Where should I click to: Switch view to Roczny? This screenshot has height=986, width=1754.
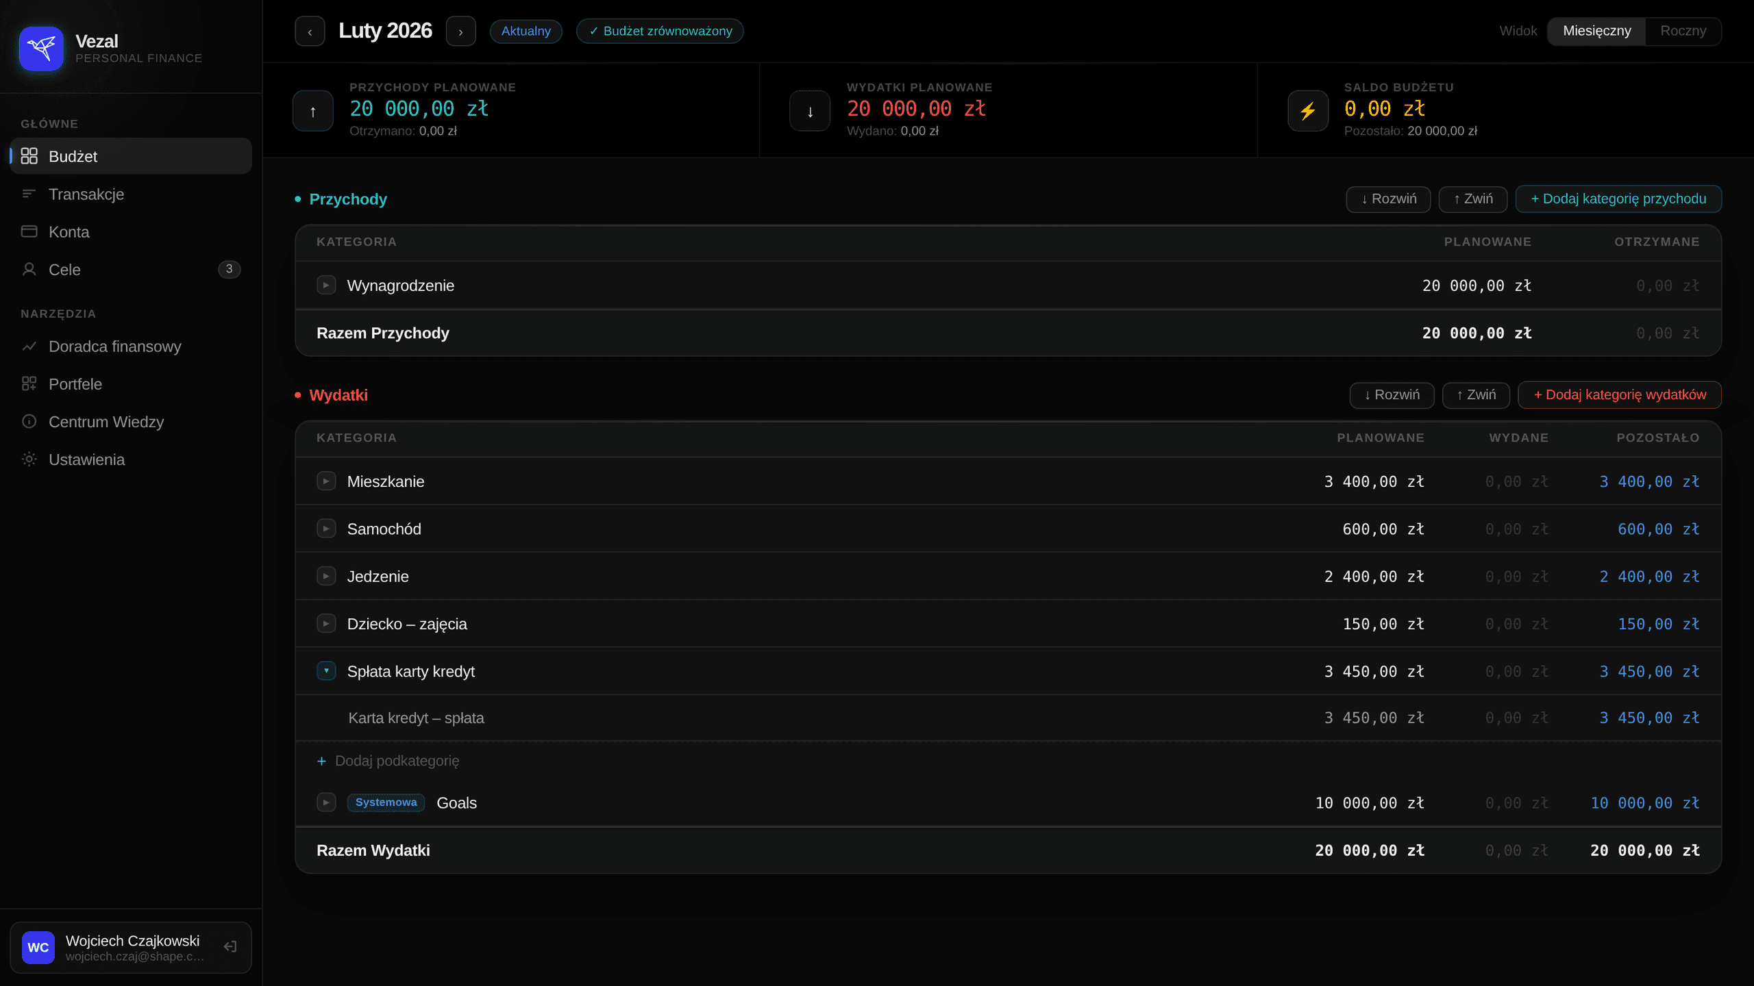click(x=1683, y=31)
